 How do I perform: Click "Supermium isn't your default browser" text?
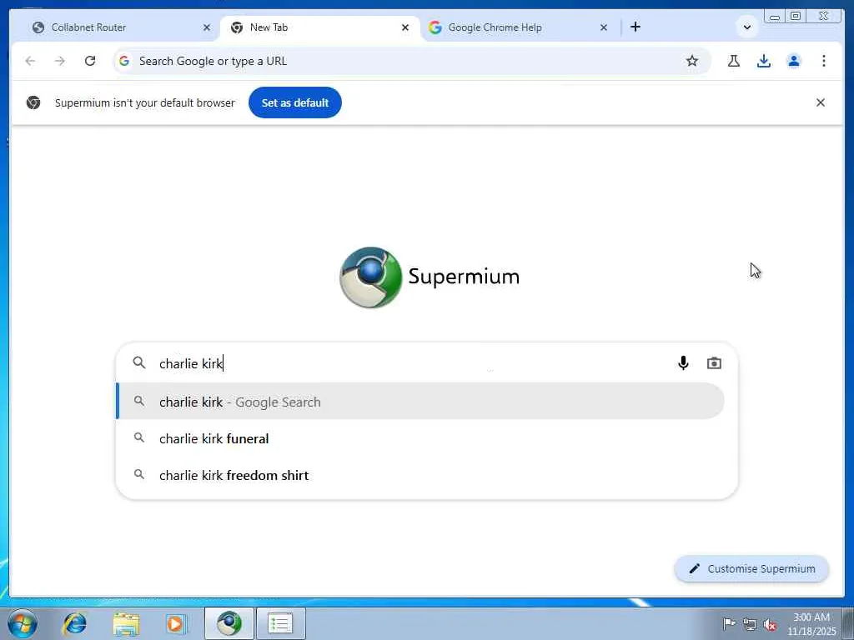pos(145,102)
